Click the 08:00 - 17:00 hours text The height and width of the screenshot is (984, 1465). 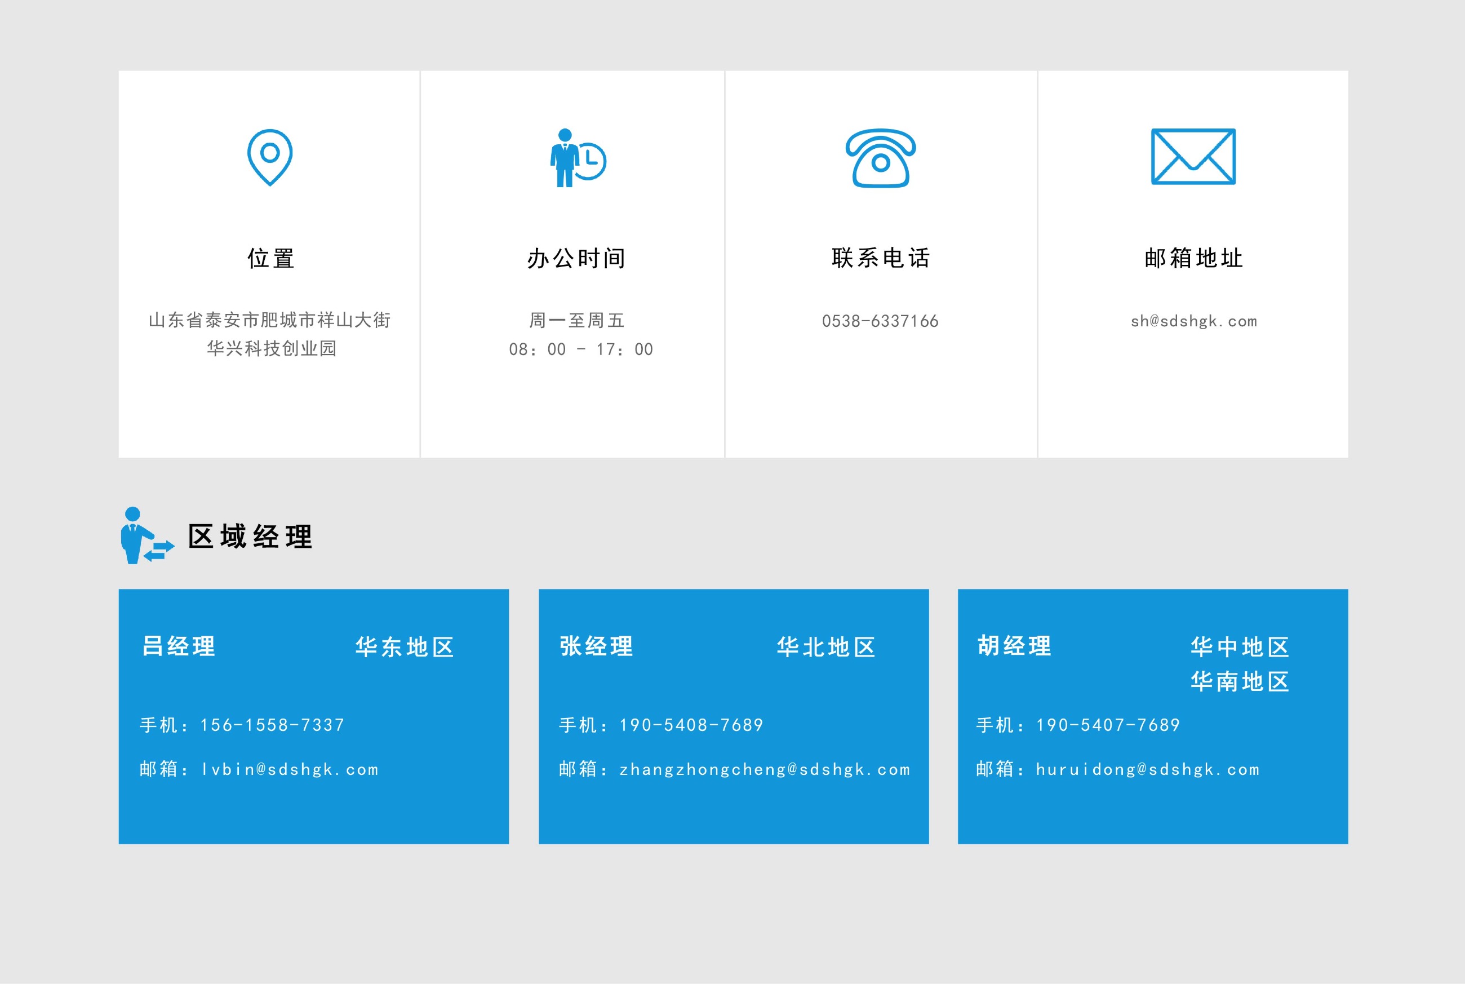pyautogui.click(x=581, y=349)
